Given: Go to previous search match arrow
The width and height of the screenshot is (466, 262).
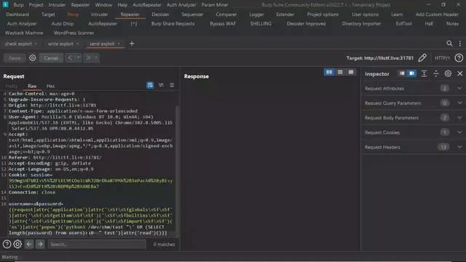Looking at the screenshot, I should point(29,245).
